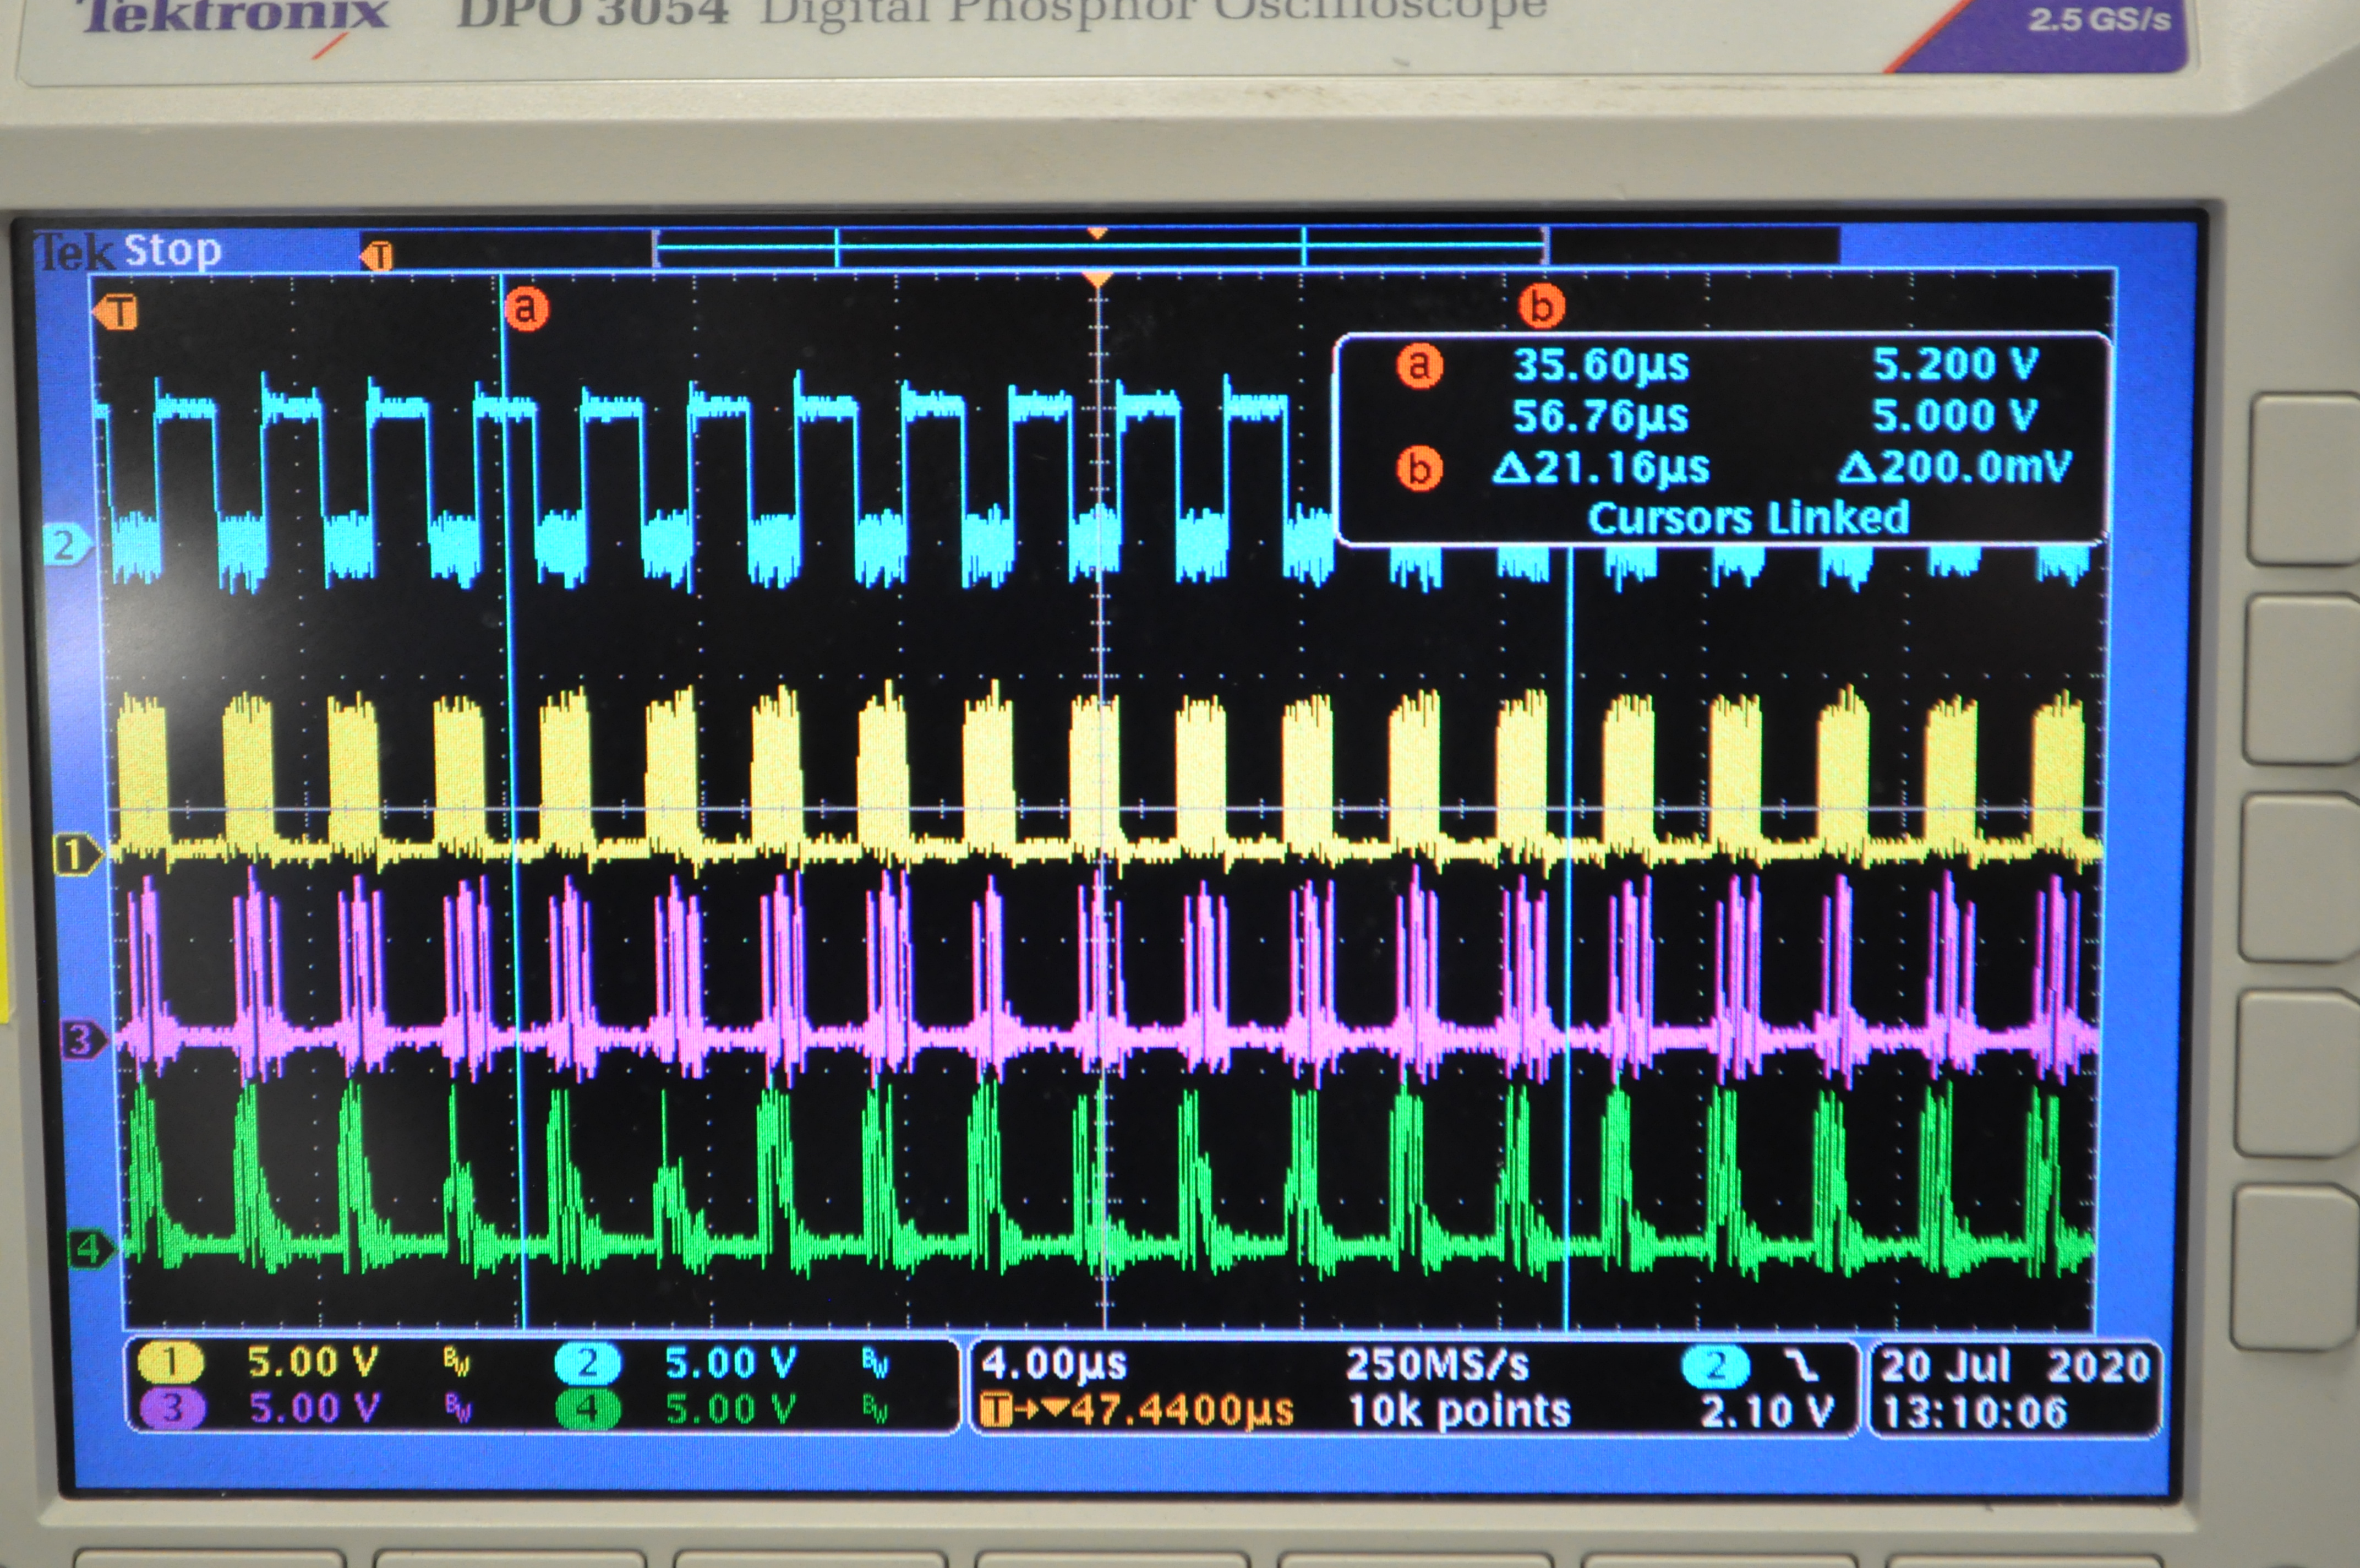2360x1568 pixels.
Task: Select cursor 'a' marker on the waveform
Action: [x=526, y=308]
